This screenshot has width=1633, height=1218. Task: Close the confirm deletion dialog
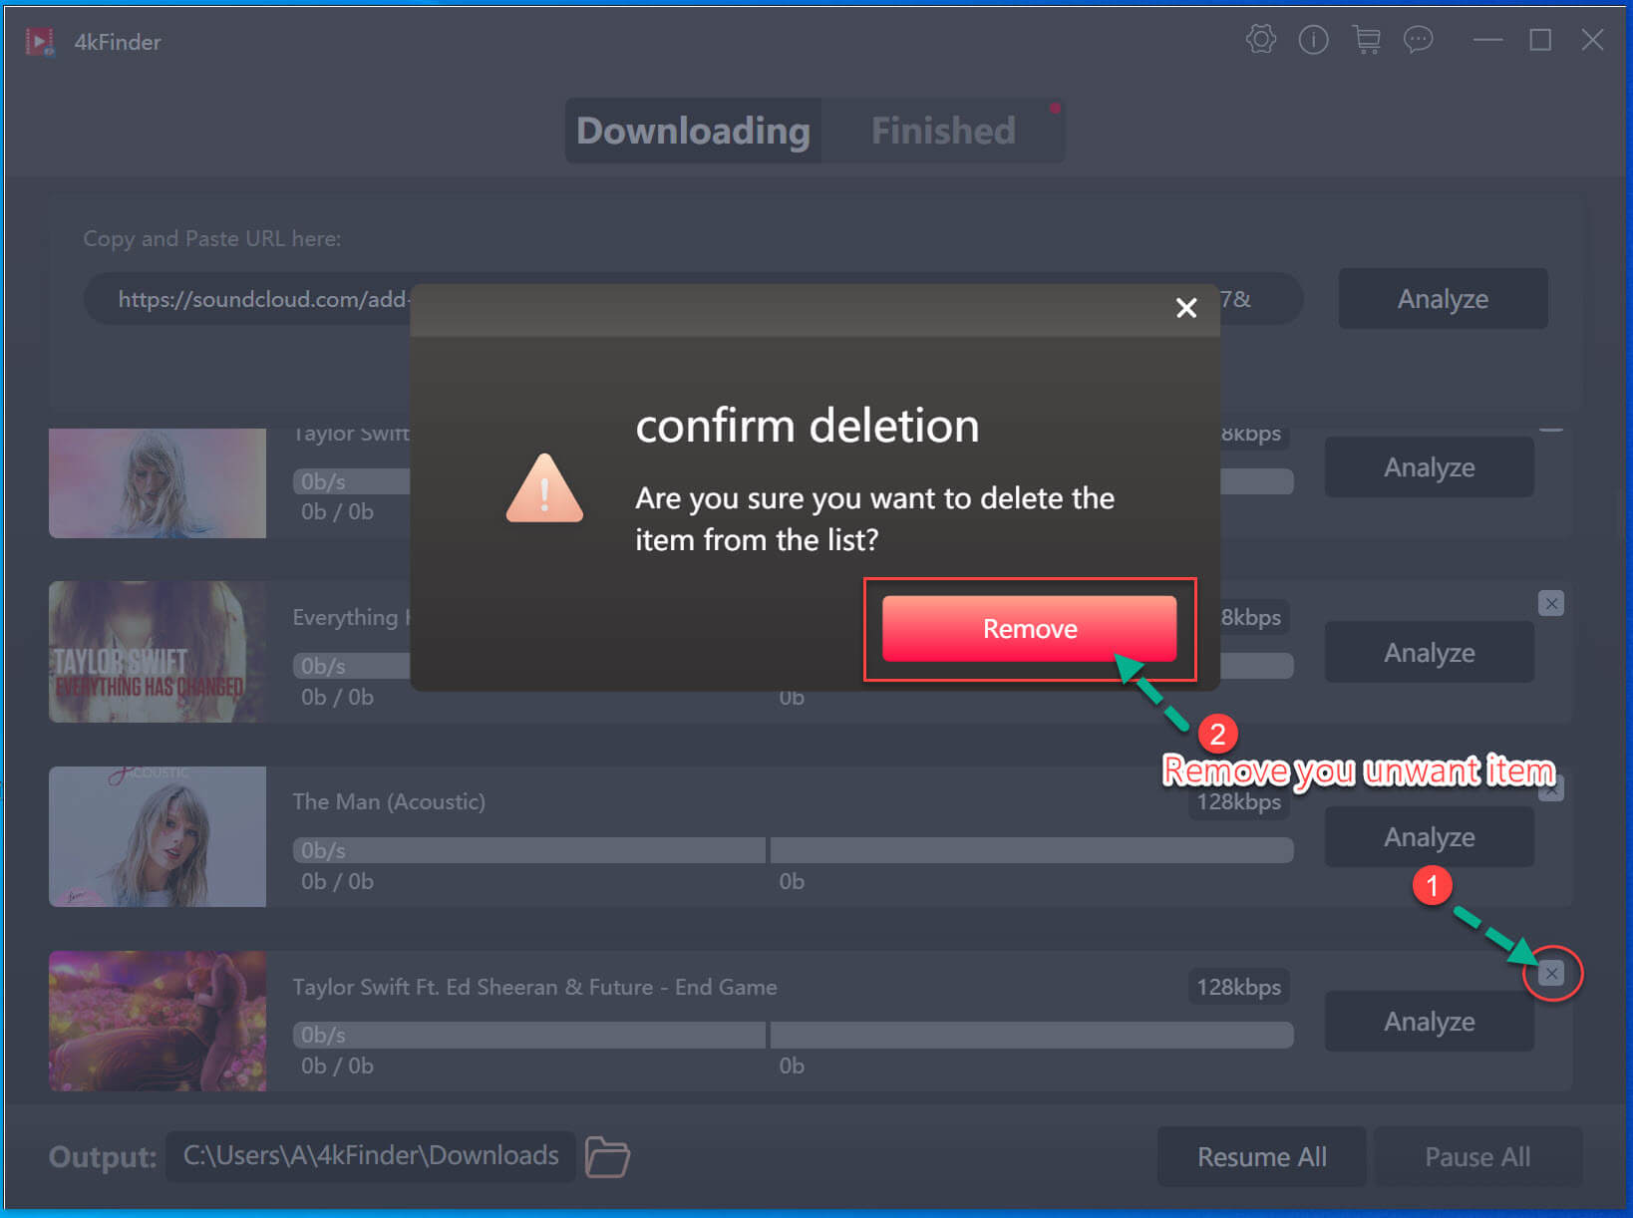[1185, 308]
